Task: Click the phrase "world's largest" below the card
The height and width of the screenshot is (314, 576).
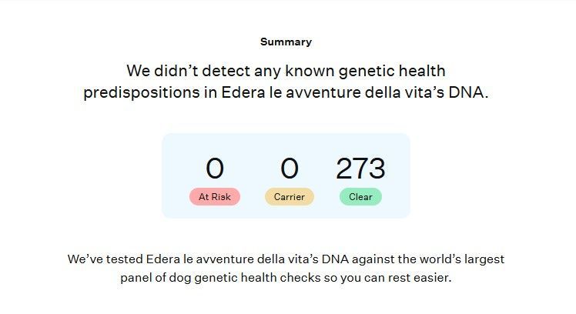Action: (460, 259)
